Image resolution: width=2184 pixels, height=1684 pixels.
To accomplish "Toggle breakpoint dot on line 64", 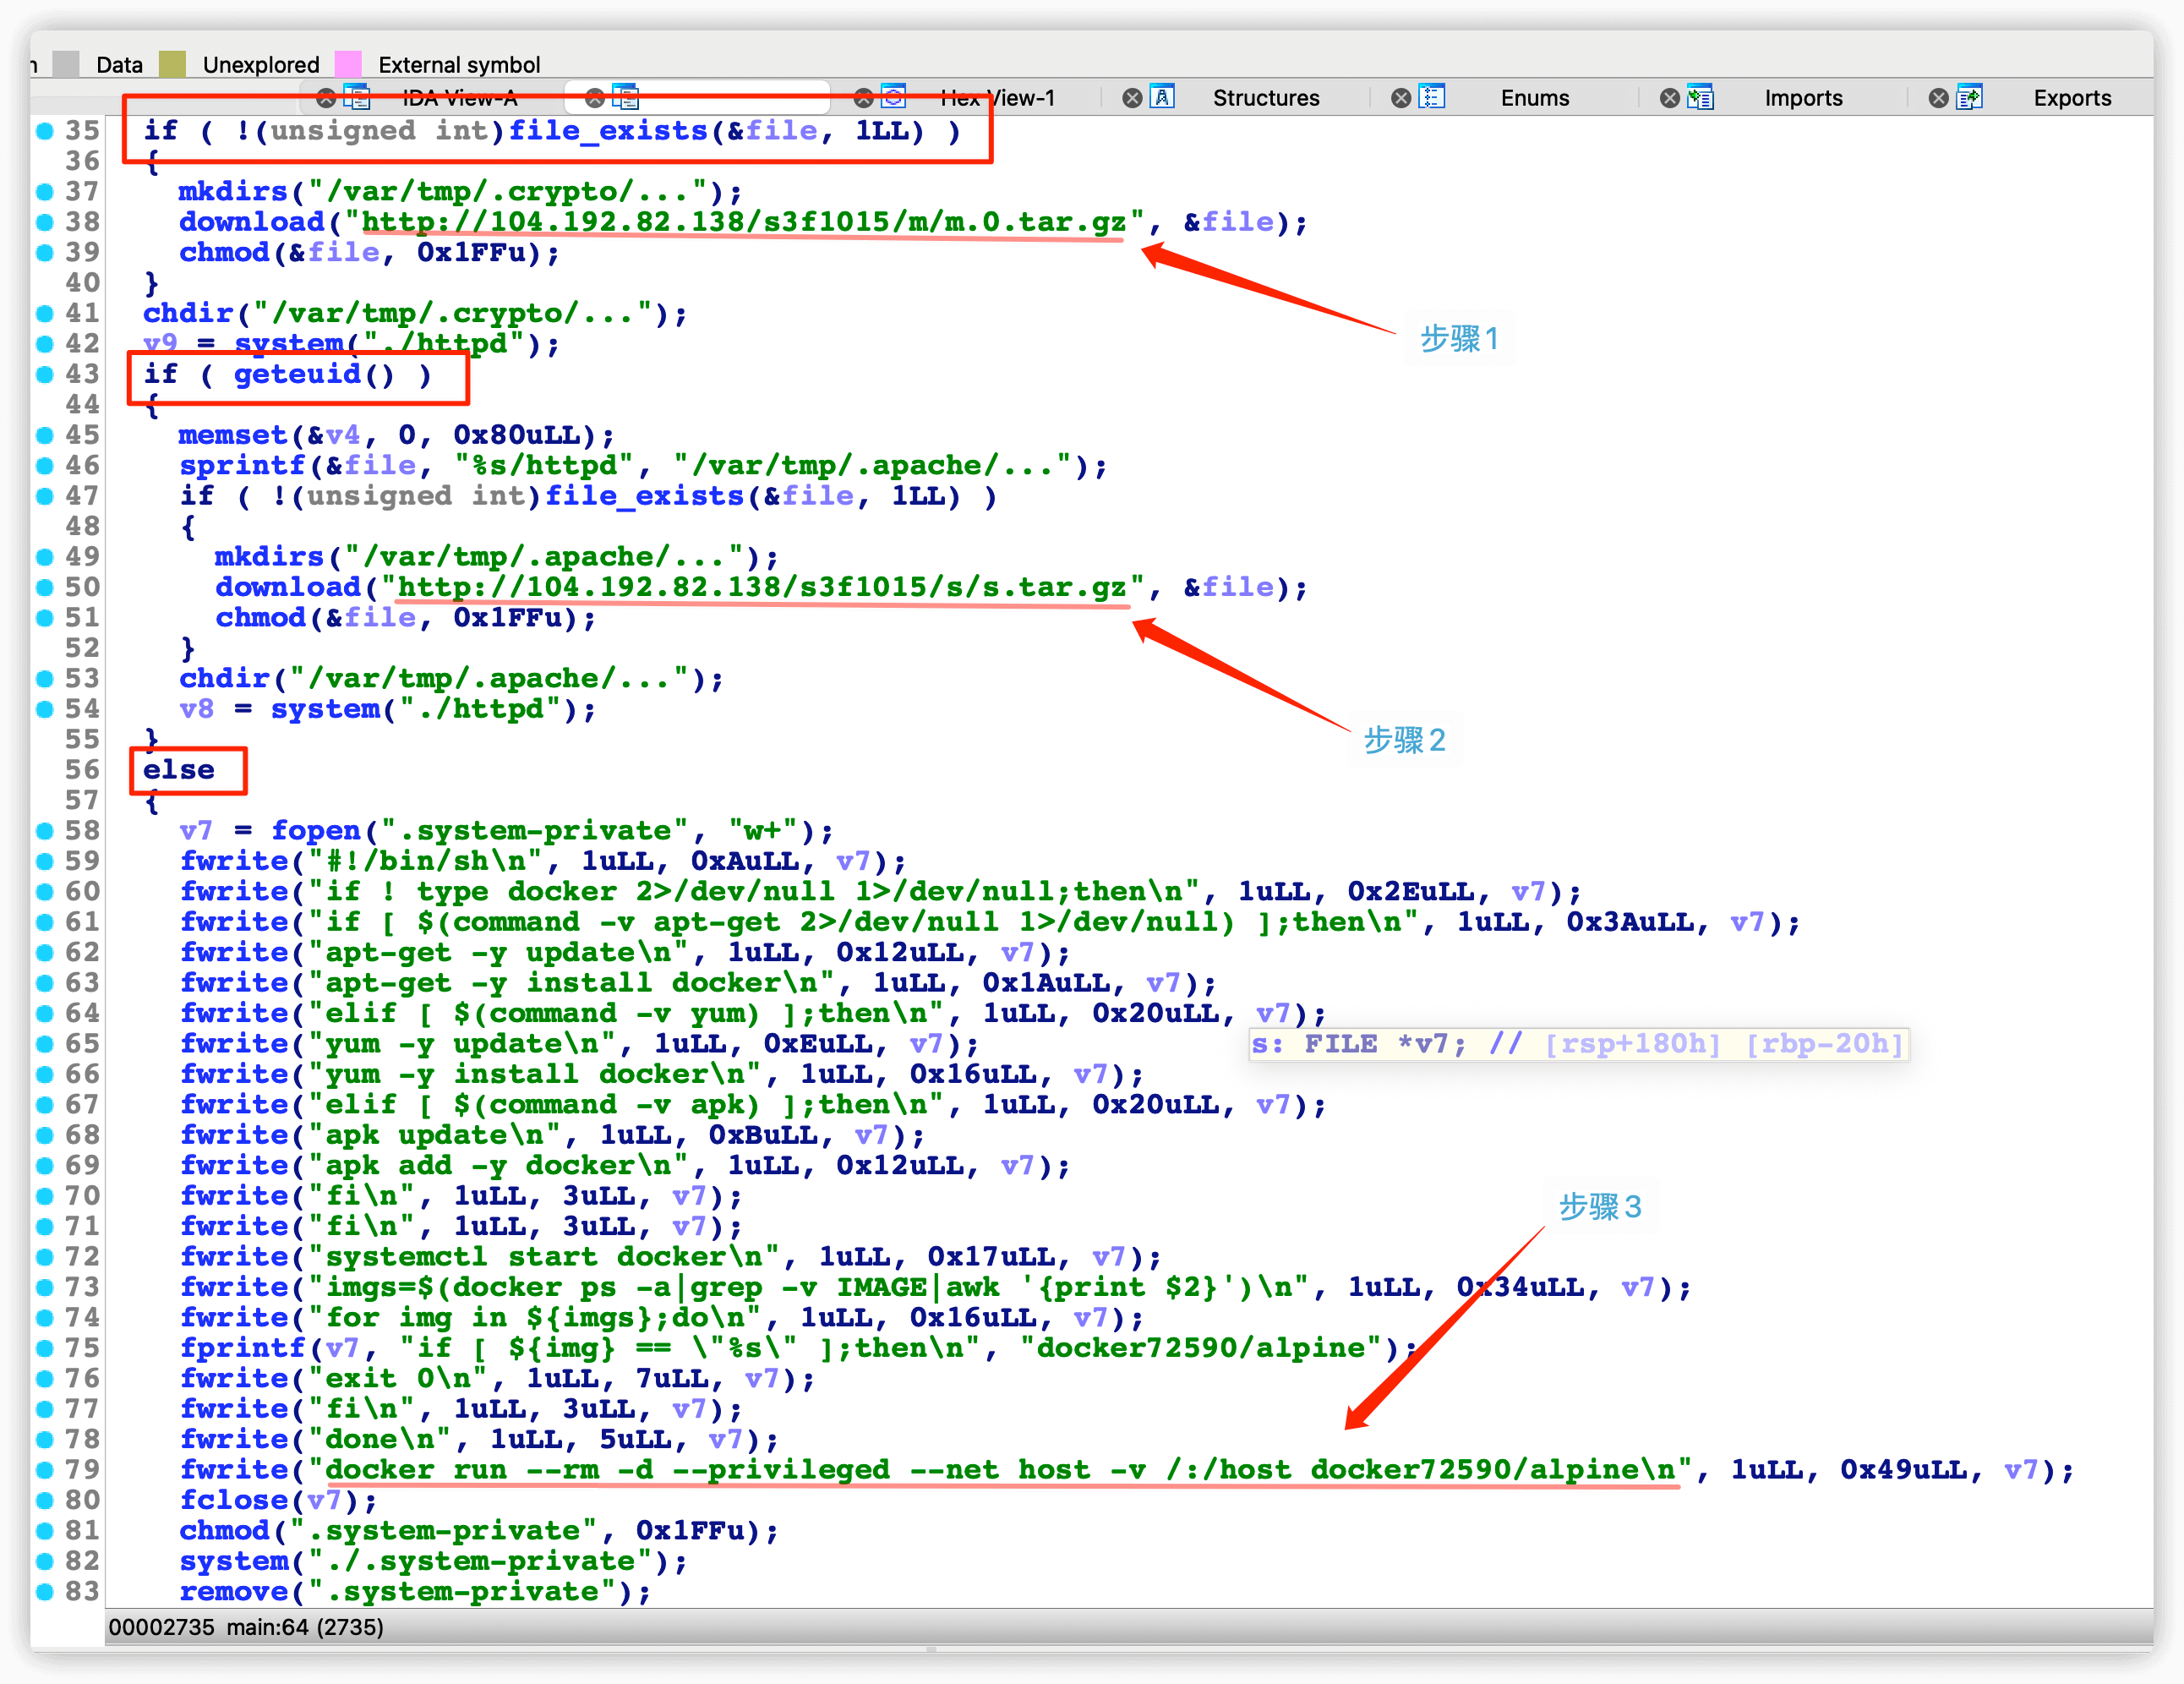I will [44, 1013].
